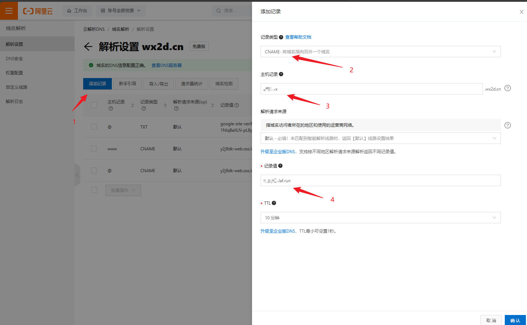Click the TXT cell in the first row
The width and height of the screenshot is (527, 325).
point(144,127)
